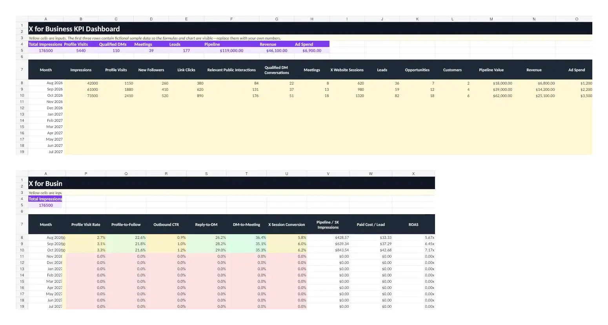Click the website sessions value 1320
Image resolution: width=608 pixels, height=325 pixels.
pos(347,96)
